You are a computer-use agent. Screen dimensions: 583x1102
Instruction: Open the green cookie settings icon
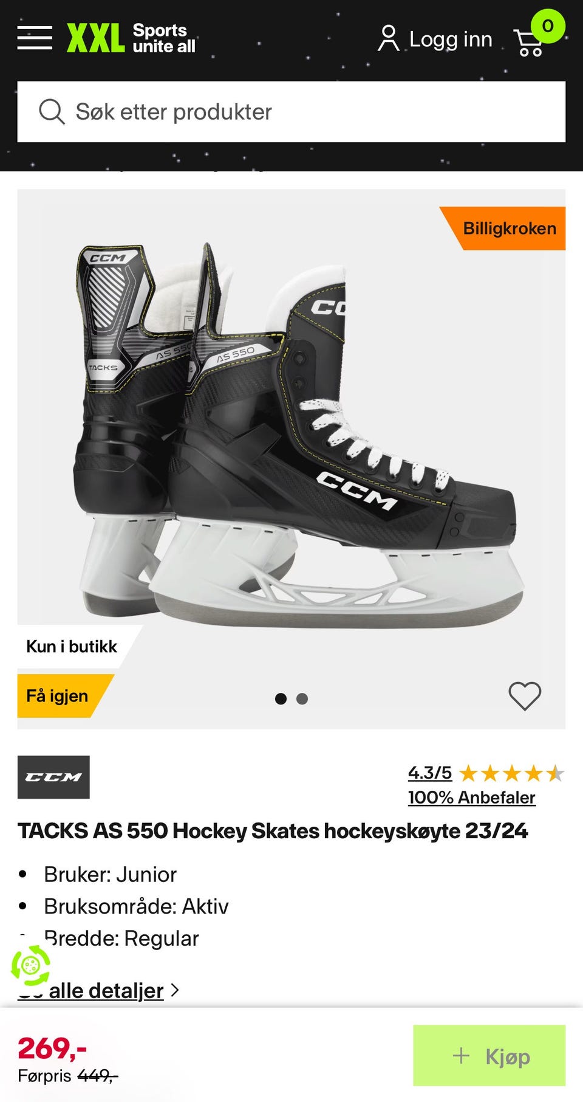tap(31, 965)
